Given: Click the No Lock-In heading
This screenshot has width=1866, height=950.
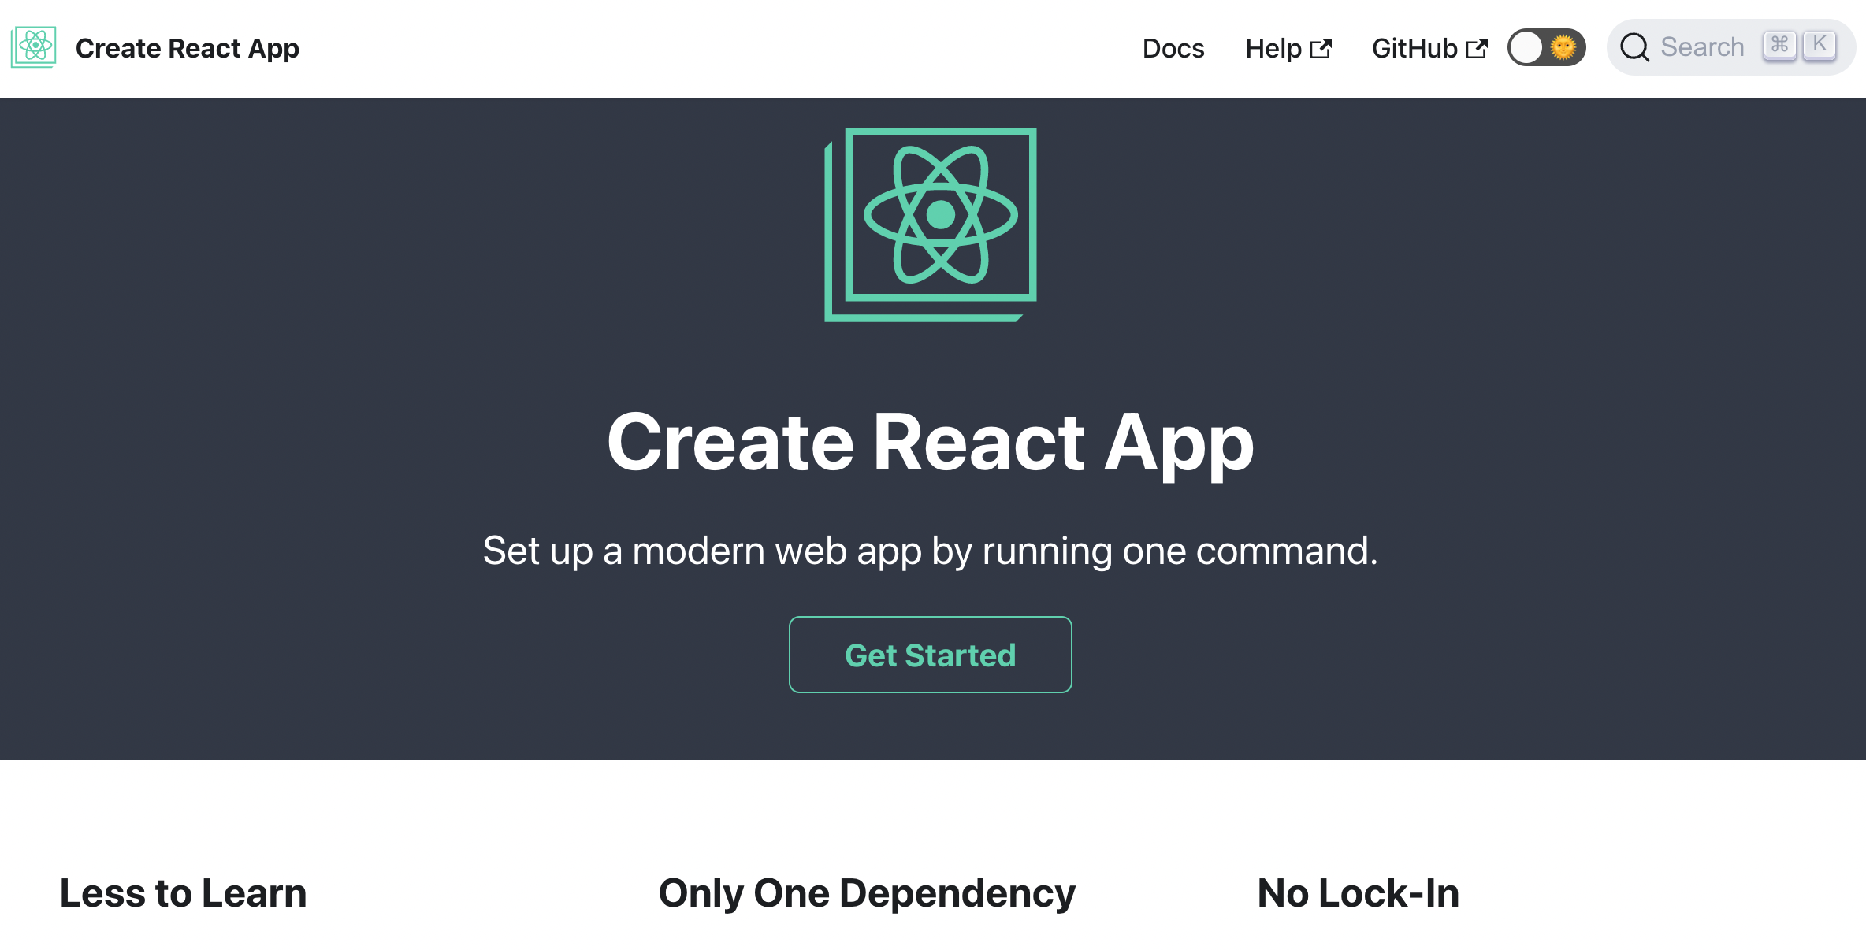Looking at the screenshot, I should coord(1358,893).
